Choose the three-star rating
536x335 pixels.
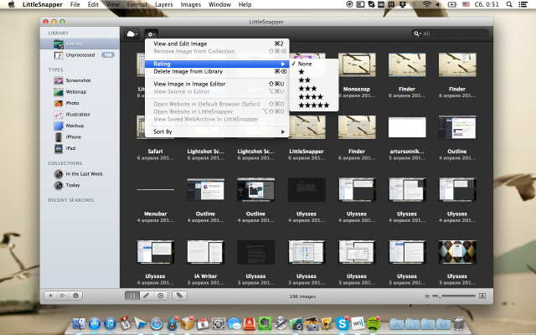click(x=307, y=88)
